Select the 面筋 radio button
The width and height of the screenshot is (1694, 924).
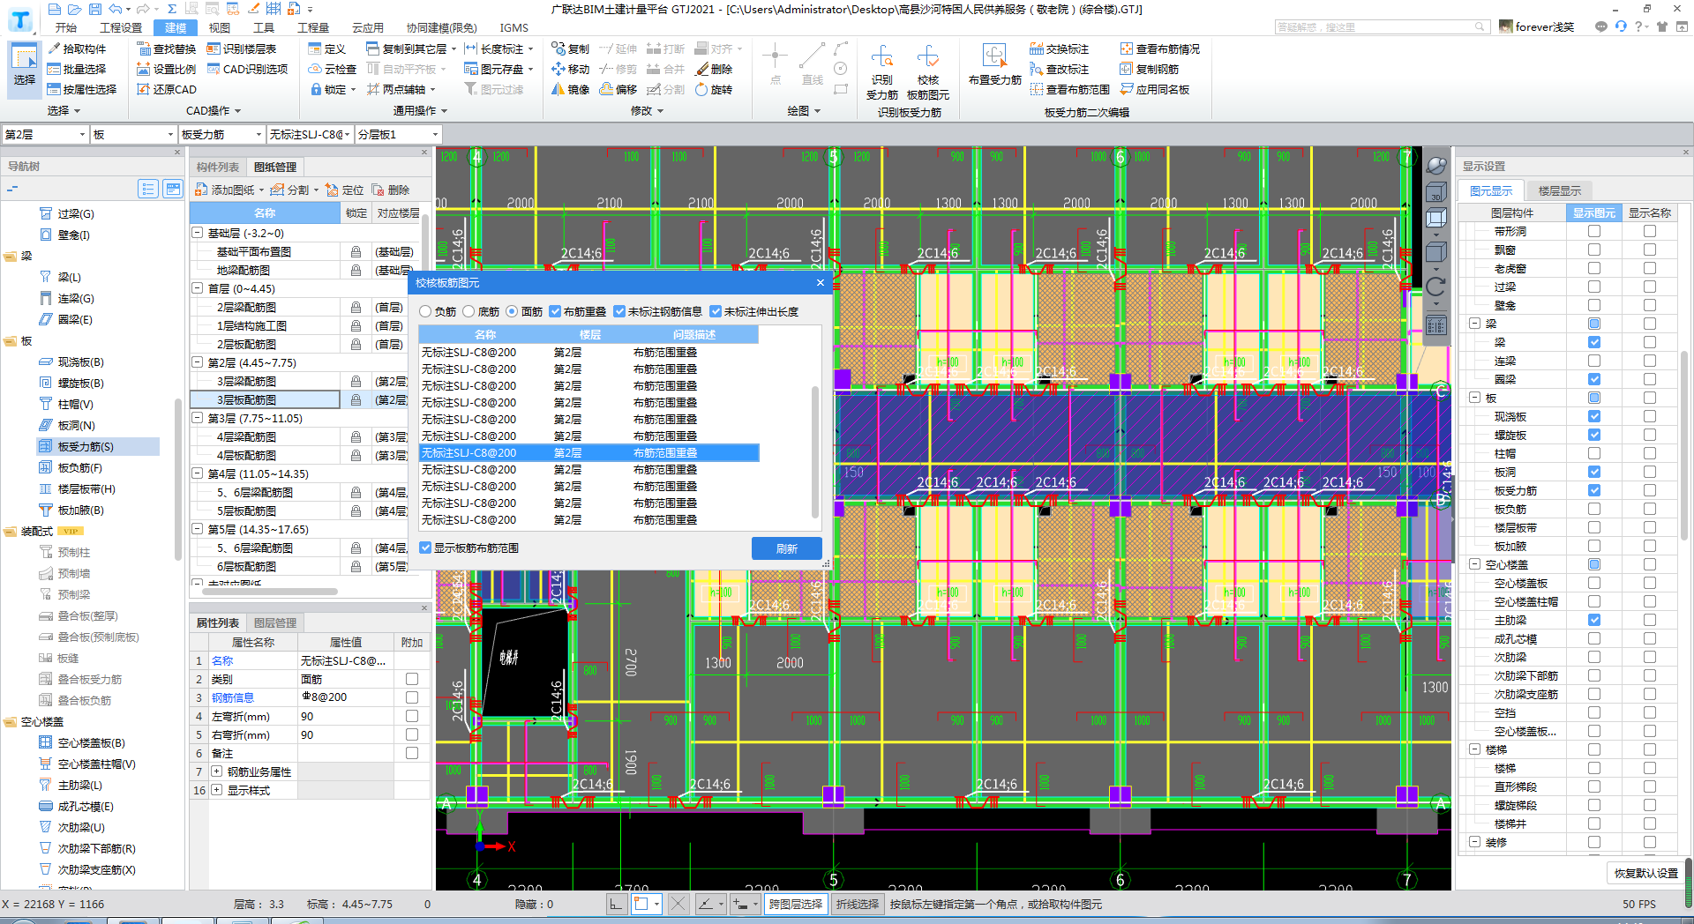click(513, 311)
